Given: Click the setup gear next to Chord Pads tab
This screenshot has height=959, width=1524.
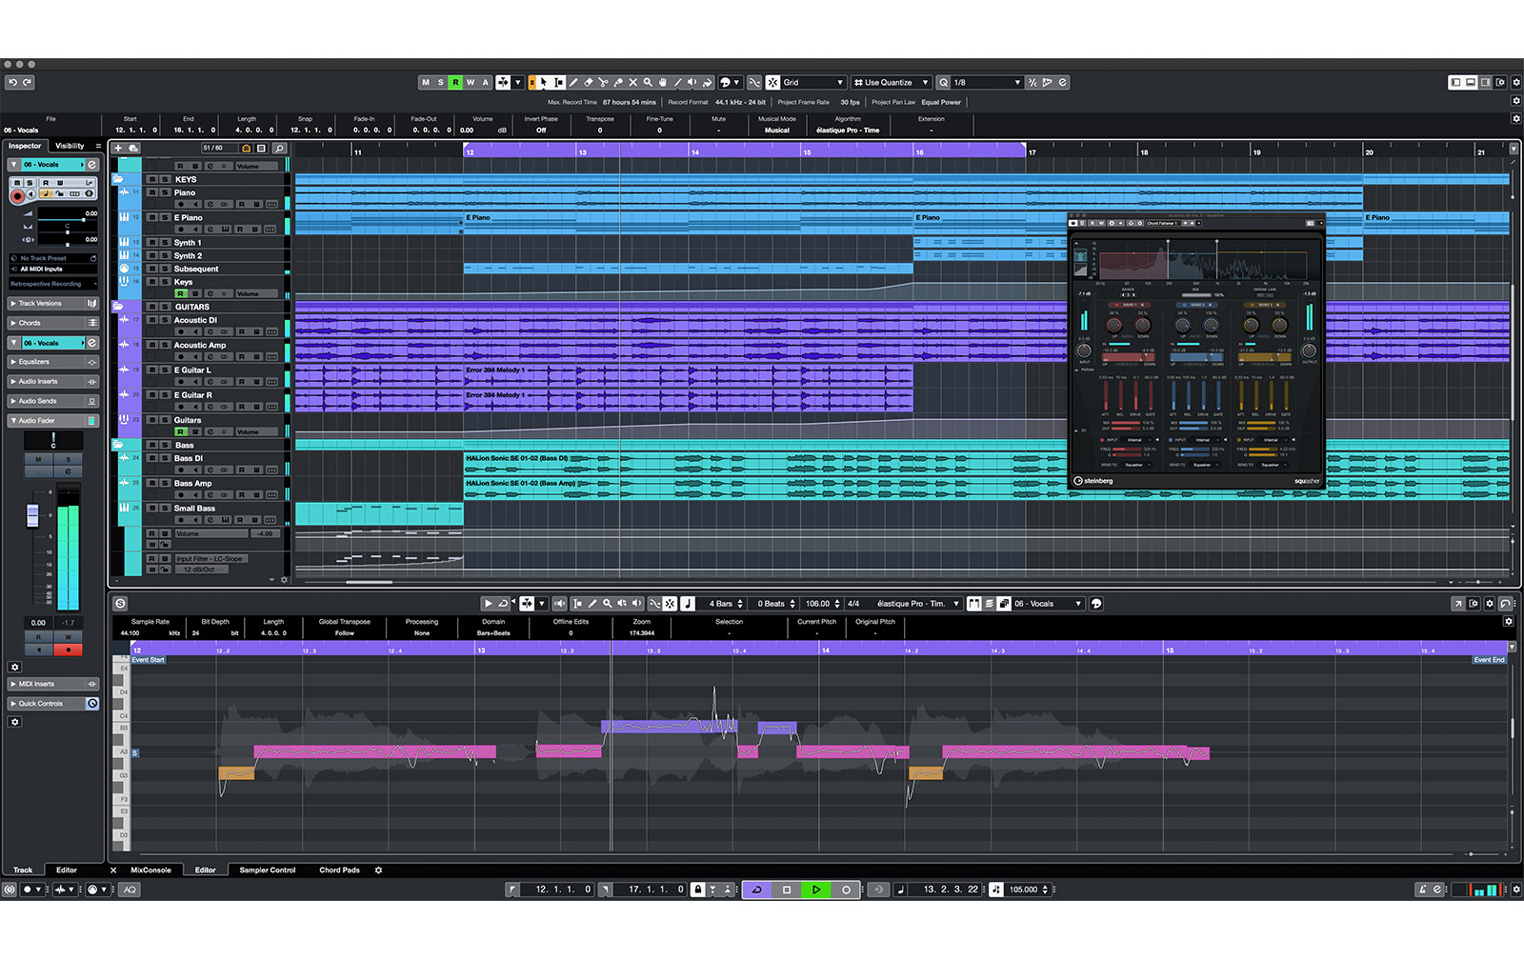Looking at the screenshot, I should (x=378, y=870).
